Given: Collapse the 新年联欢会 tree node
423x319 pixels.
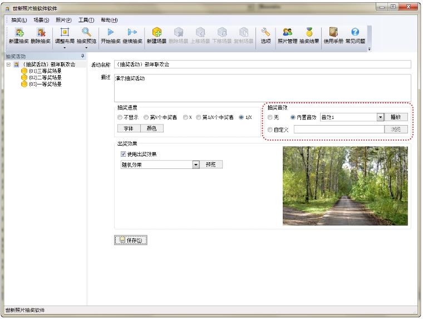Looking at the screenshot, I should (x=8, y=64).
